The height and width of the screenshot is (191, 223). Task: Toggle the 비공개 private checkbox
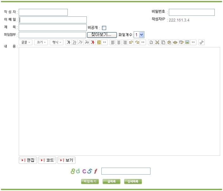pos(104,28)
